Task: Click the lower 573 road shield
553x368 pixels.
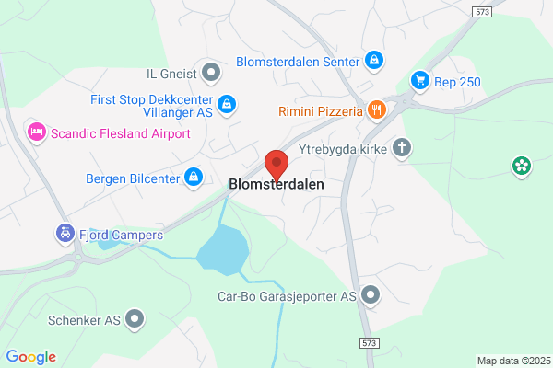Action: coord(370,343)
